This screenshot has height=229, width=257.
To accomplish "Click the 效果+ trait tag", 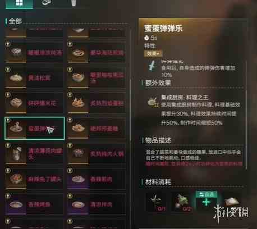I will click(x=153, y=54).
